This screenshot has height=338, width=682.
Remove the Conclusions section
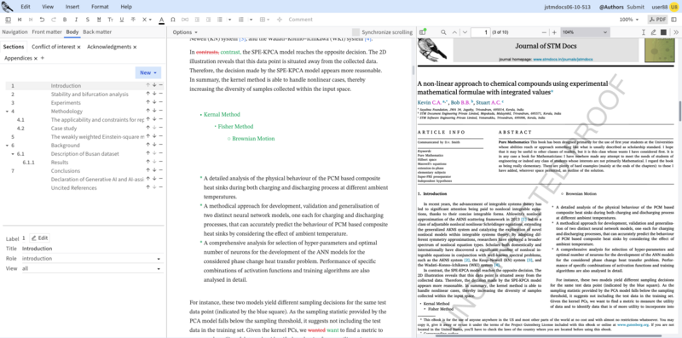[x=161, y=171]
